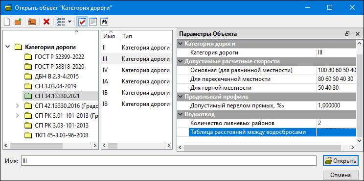Expand the СП РК 3.01-101-2013 tree node
The height and width of the screenshot is (181, 364).
point(18,116)
